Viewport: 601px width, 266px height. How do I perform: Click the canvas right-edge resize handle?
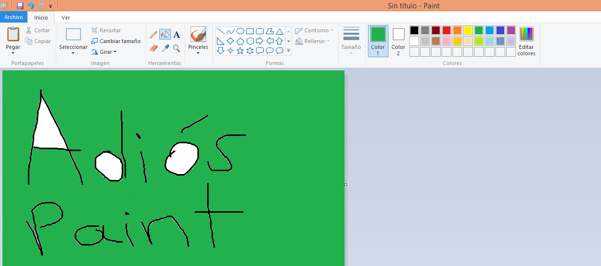point(345,184)
